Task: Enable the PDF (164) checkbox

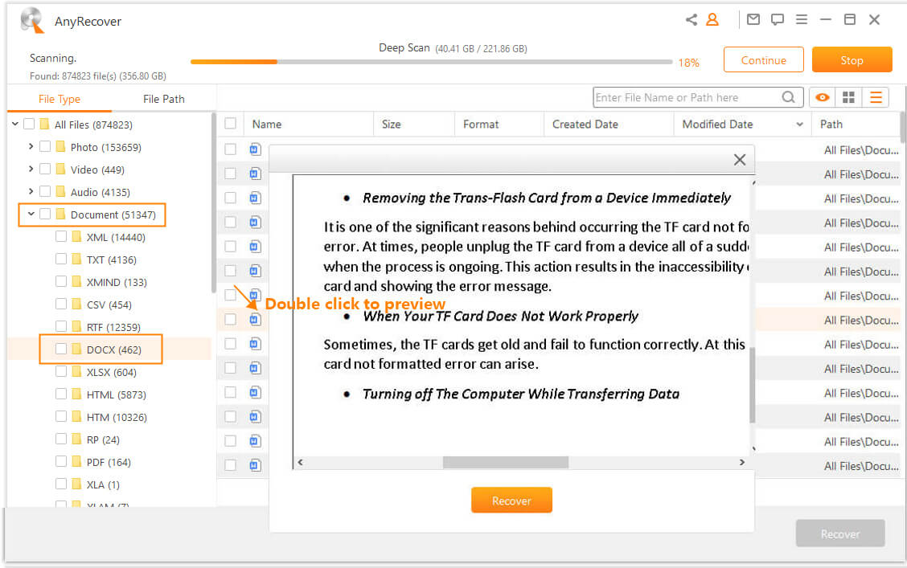Action: coord(61,462)
